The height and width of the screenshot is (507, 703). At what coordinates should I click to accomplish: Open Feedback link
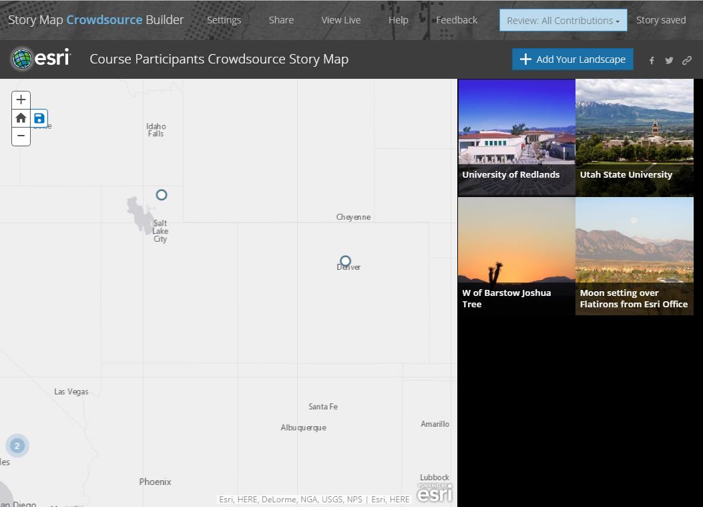tap(457, 20)
